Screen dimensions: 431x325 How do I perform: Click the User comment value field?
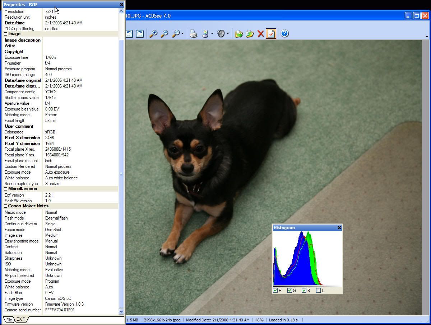pyautogui.click(x=80, y=126)
